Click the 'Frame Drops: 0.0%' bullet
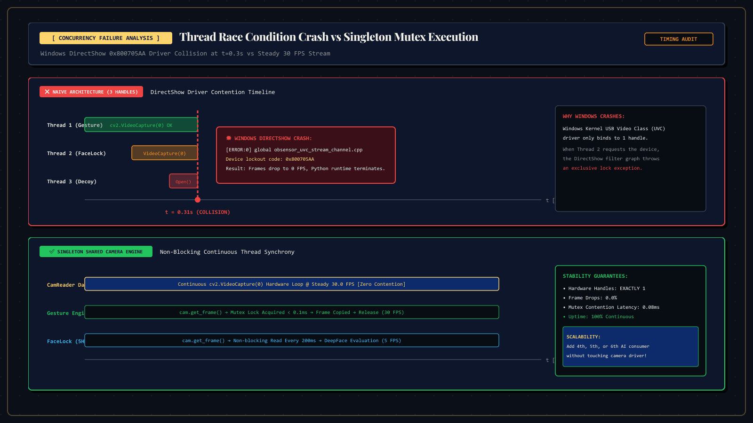The image size is (753, 423). pyautogui.click(x=590, y=298)
